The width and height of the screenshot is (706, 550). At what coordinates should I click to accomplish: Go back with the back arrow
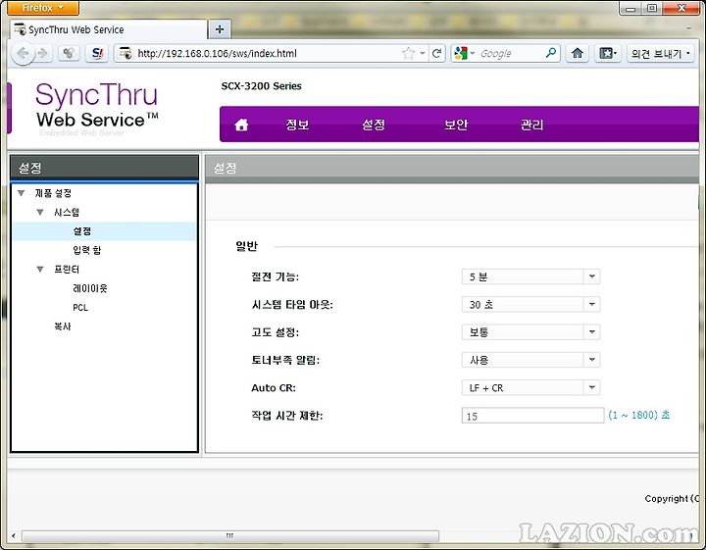23,54
